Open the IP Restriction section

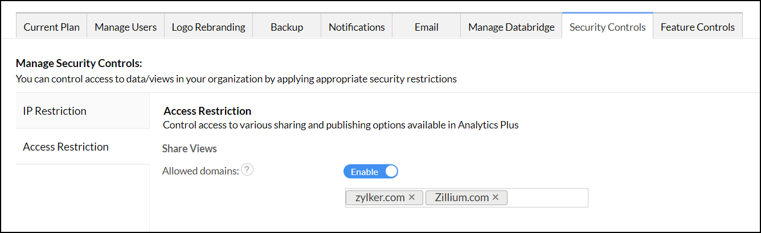point(55,111)
